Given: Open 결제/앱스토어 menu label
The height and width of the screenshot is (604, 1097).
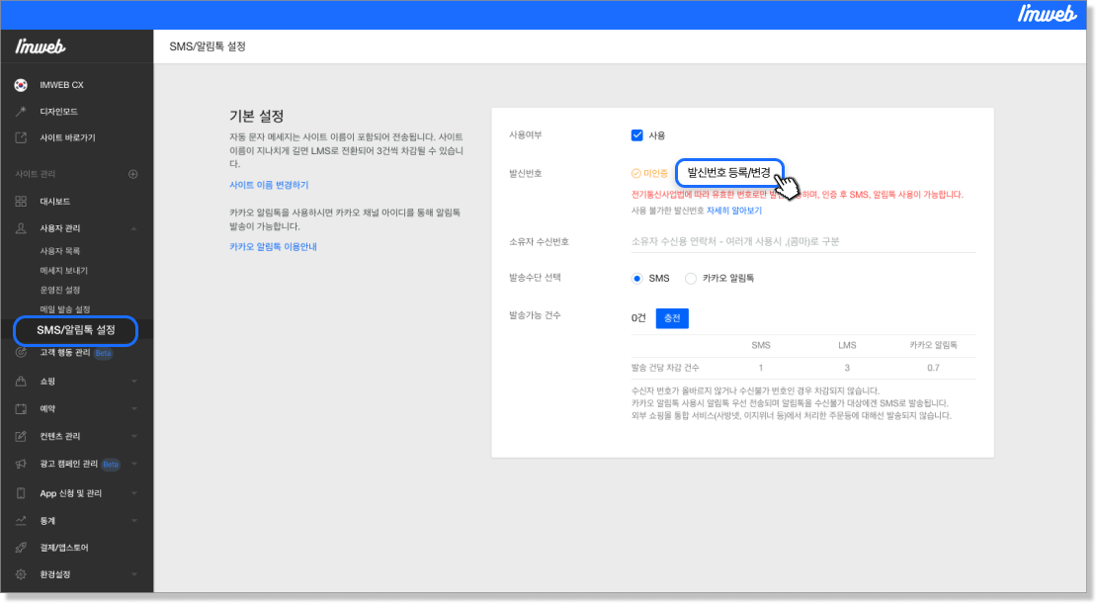Looking at the screenshot, I should [64, 548].
